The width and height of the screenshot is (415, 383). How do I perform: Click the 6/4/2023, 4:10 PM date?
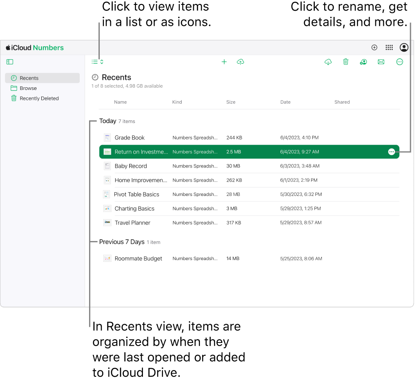click(x=299, y=138)
